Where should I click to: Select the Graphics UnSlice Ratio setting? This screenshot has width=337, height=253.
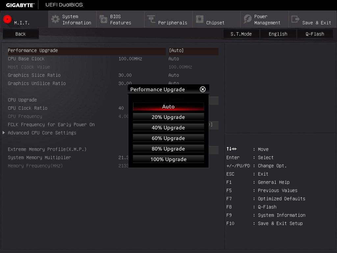(x=37, y=83)
